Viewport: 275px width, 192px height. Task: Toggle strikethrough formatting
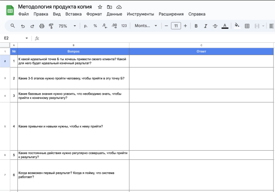tap(215, 26)
